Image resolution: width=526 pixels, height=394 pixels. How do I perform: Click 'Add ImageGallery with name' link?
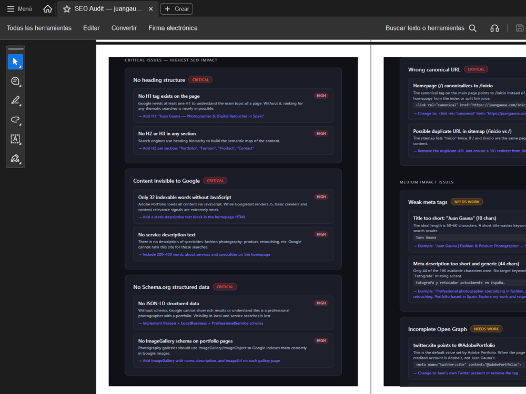[209, 361]
